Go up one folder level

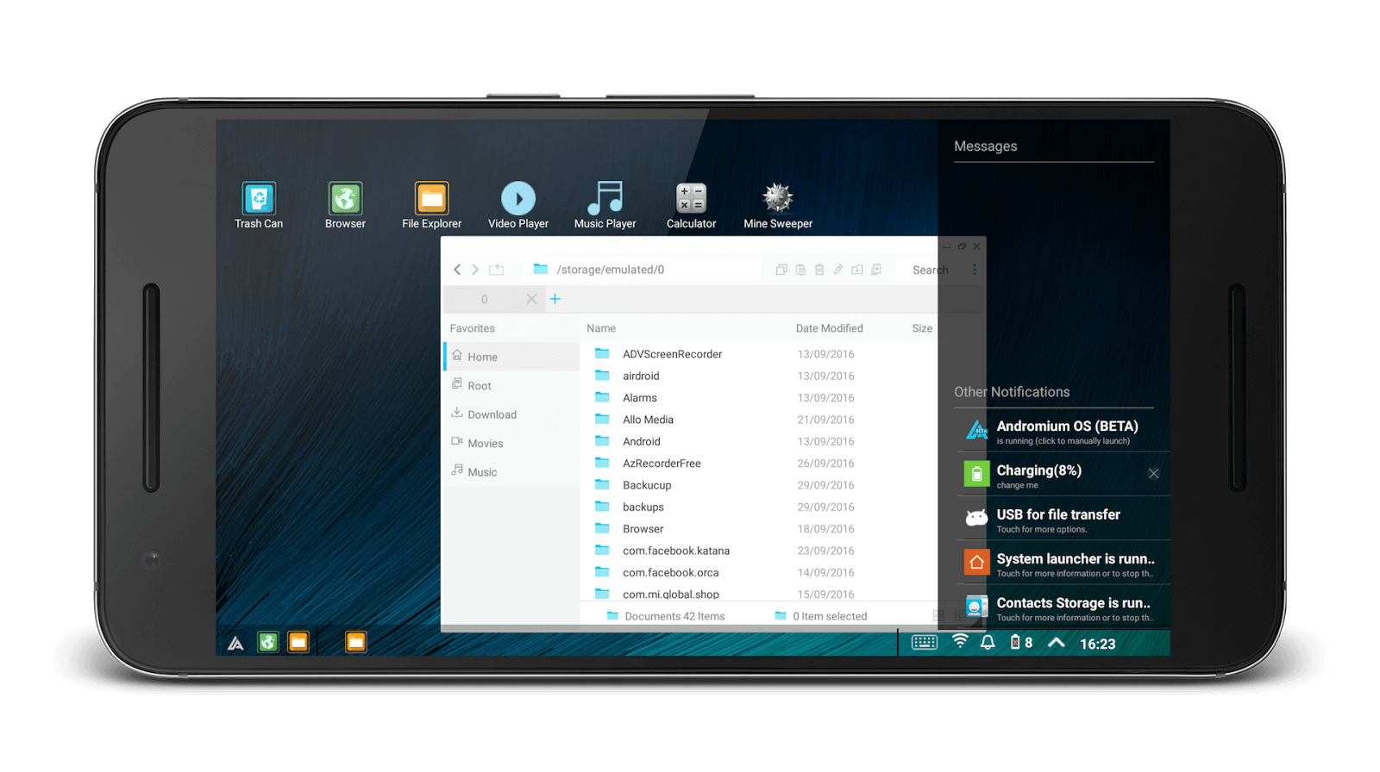[496, 270]
